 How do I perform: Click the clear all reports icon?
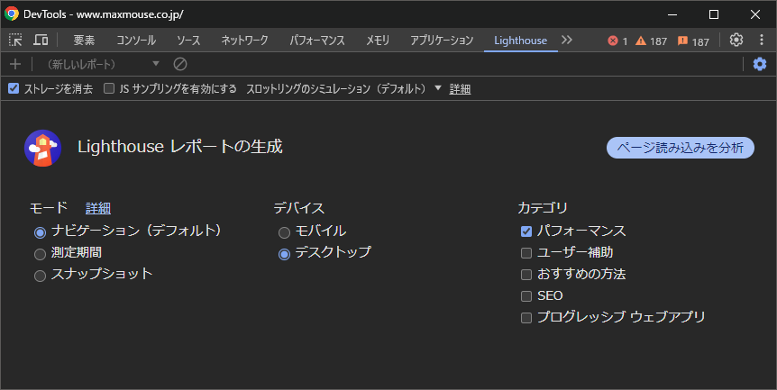point(180,64)
